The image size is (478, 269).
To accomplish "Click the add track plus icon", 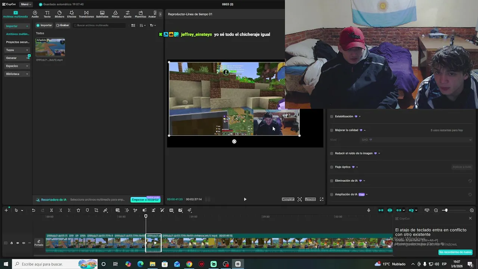I will [6, 210].
